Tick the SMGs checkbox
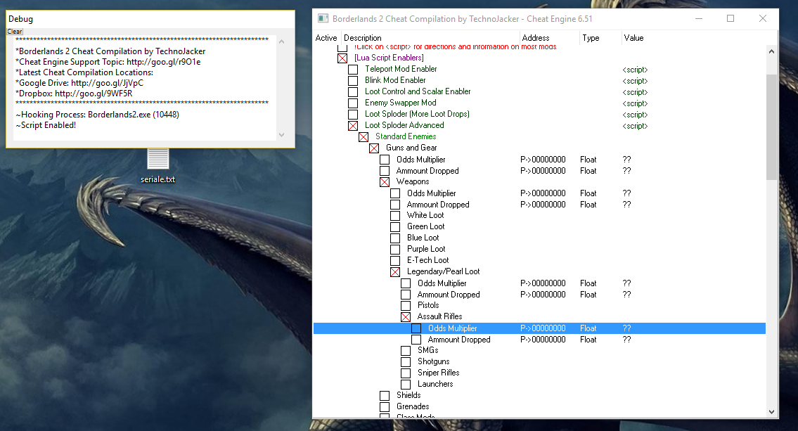 pyautogui.click(x=406, y=351)
